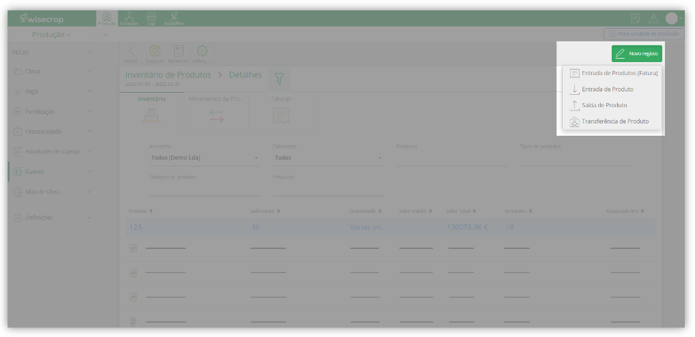
Task: Open the Relatório report icon
Action: coord(178,55)
